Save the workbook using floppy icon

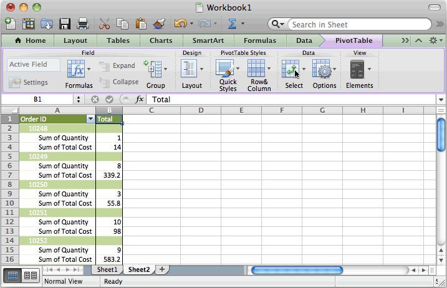tap(65, 24)
